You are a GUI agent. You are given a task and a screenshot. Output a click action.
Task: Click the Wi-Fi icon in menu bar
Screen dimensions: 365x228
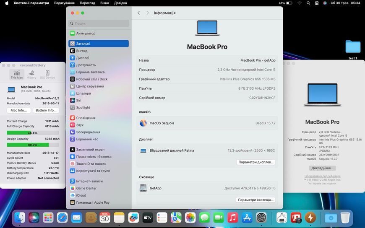300,3
